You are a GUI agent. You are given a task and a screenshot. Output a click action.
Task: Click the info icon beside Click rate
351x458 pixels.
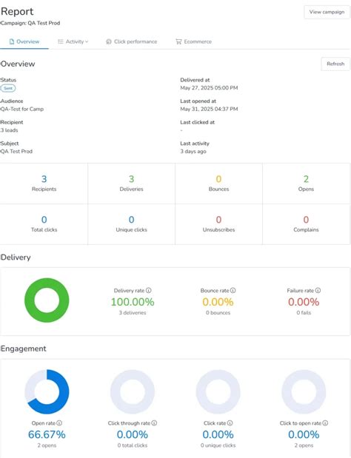(x=230, y=423)
